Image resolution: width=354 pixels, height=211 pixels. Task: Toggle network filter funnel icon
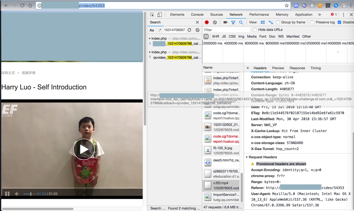click(x=233, y=22)
